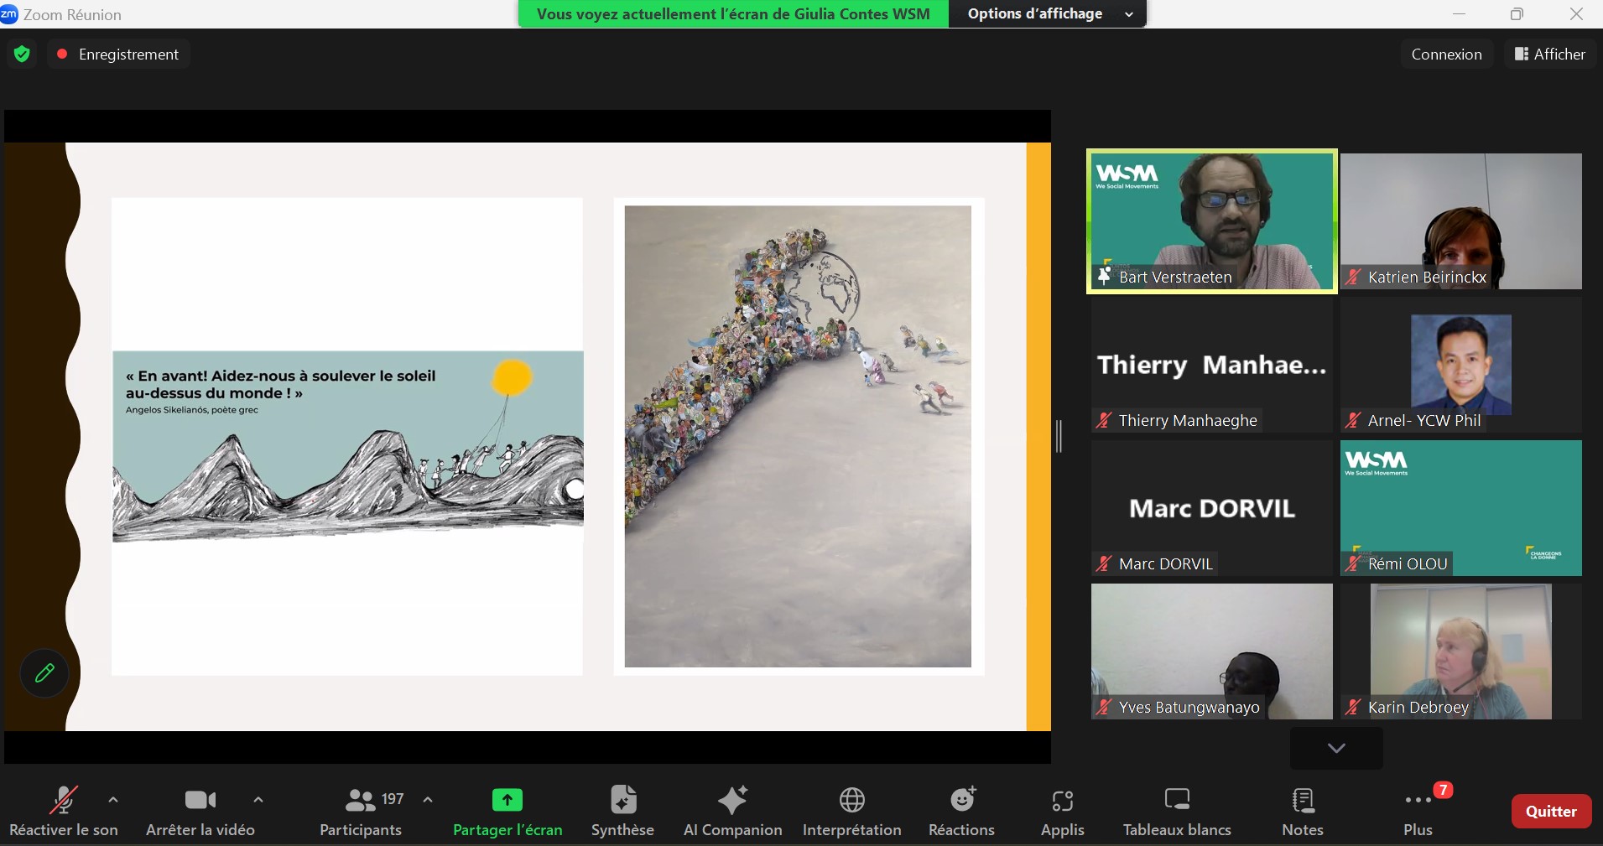This screenshot has height=846, width=1603.
Task: Click muted mic icon on Arnel- YCW Phil tile
Action: click(x=1352, y=420)
